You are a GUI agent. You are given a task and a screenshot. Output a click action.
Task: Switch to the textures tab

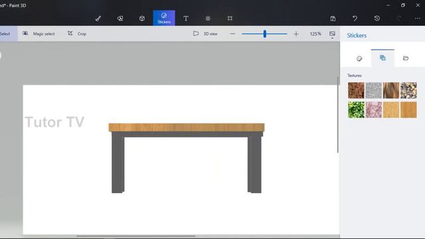(x=382, y=58)
